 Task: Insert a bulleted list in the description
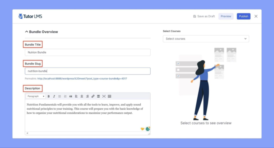click(60, 96)
